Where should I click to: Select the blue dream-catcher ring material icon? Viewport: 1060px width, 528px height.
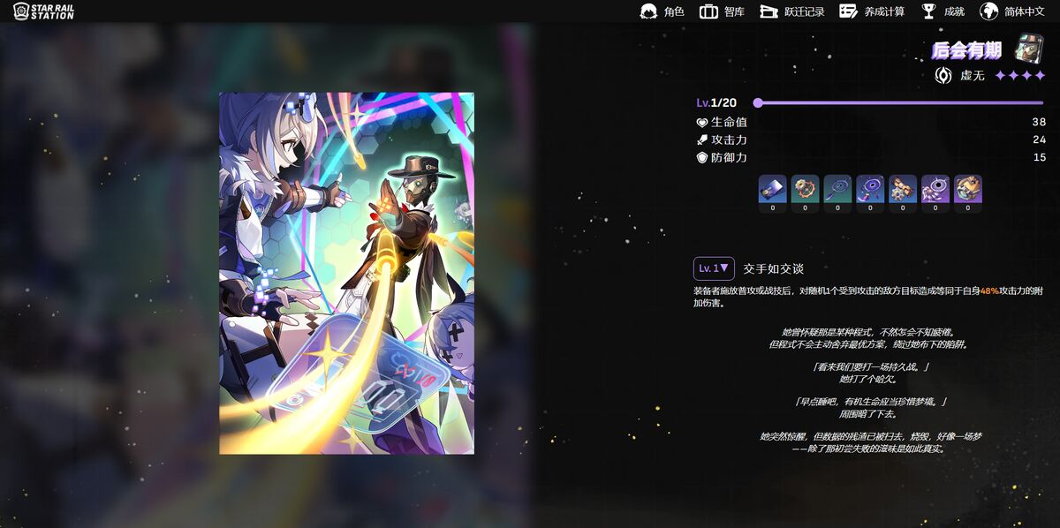coord(870,189)
